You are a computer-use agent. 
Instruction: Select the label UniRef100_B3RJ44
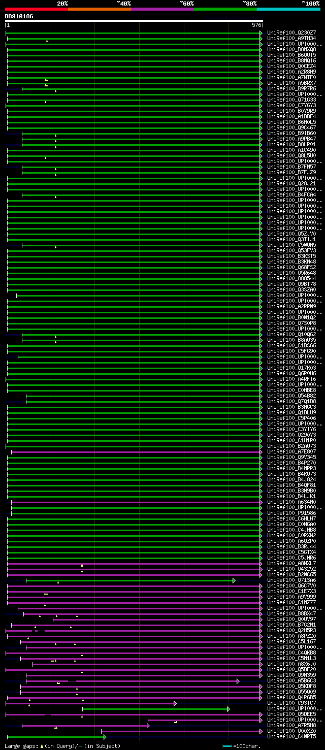tap(291, 546)
